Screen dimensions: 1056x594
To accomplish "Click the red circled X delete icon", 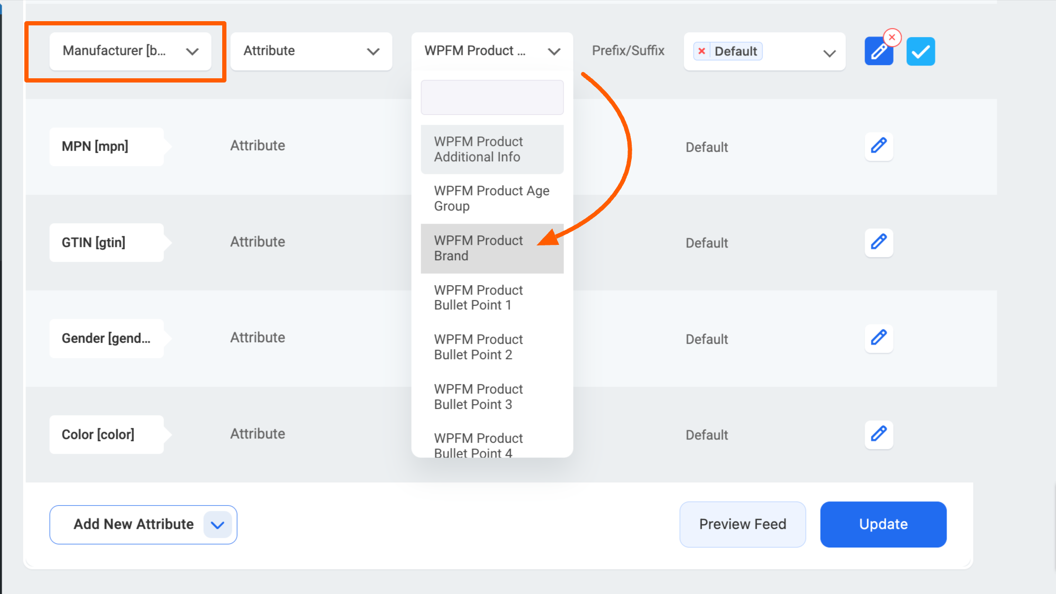I will pyautogui.click(x=892, y=38).
